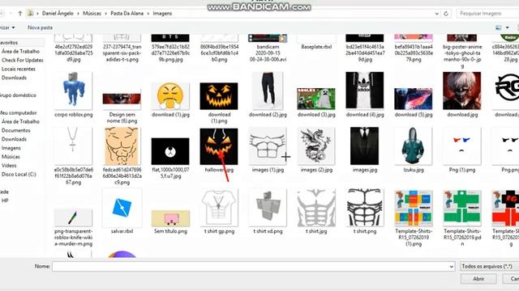Go to Daniel Ângelo in breadcrumb
The height and width of the screenshot is (291, 519).
(58, 14)
